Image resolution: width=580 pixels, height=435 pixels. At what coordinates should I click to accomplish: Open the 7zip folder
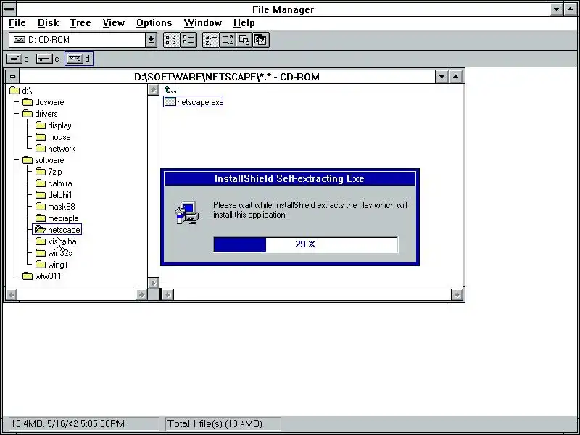coord(49,172)
